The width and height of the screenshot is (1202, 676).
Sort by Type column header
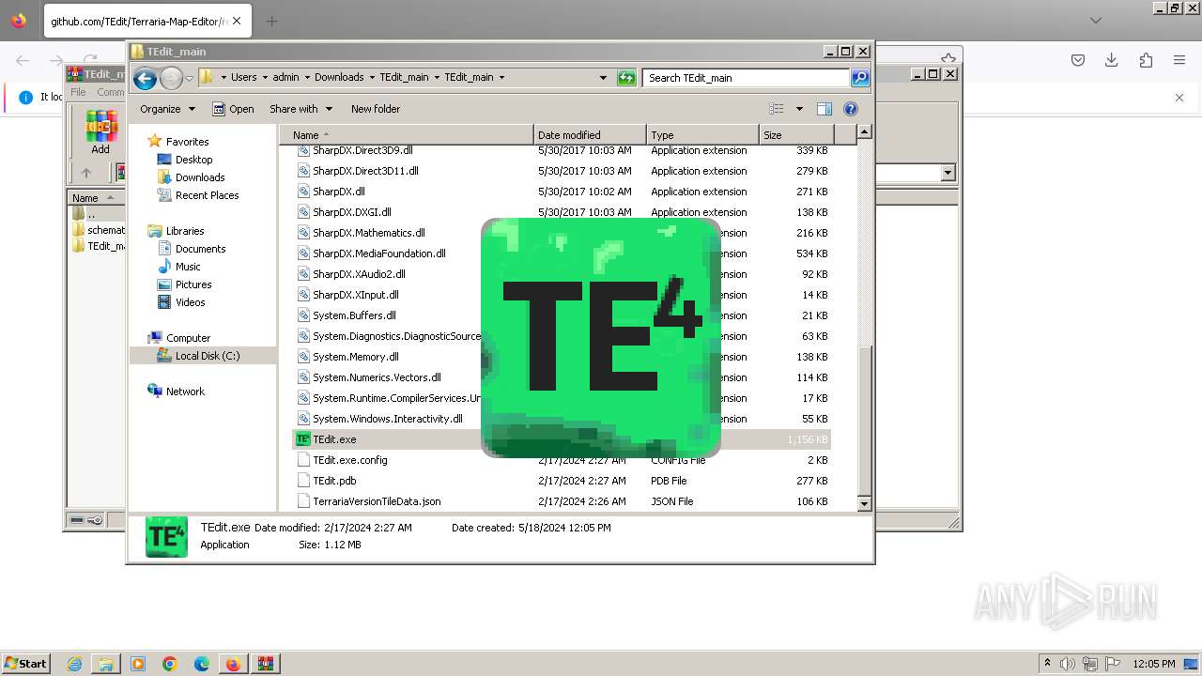pyautogui.click(x=702, y=135)
